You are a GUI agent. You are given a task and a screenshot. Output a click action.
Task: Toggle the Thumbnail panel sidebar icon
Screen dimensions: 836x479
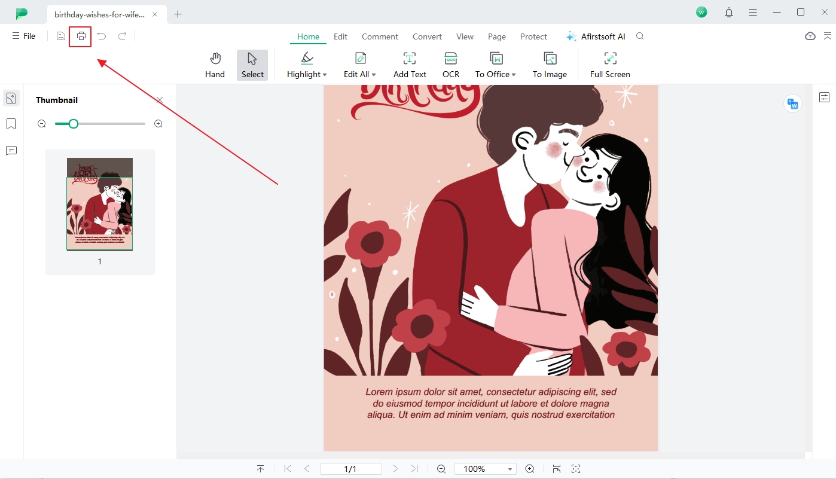(x=11, y=98)
